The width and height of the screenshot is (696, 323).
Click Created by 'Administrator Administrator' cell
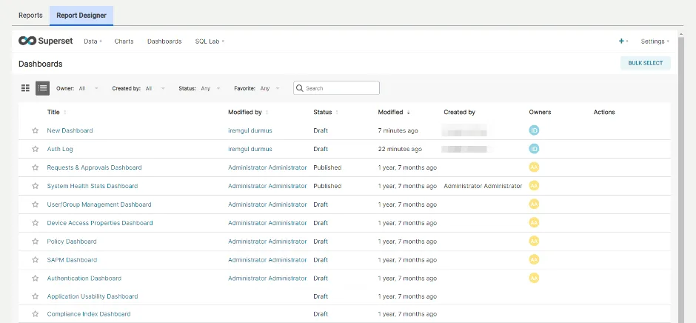[x=483, y=186]
